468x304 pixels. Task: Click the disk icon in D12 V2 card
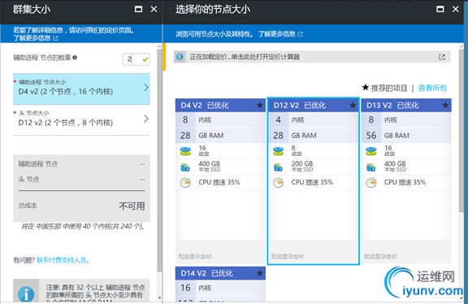click(x=278, y=151)
